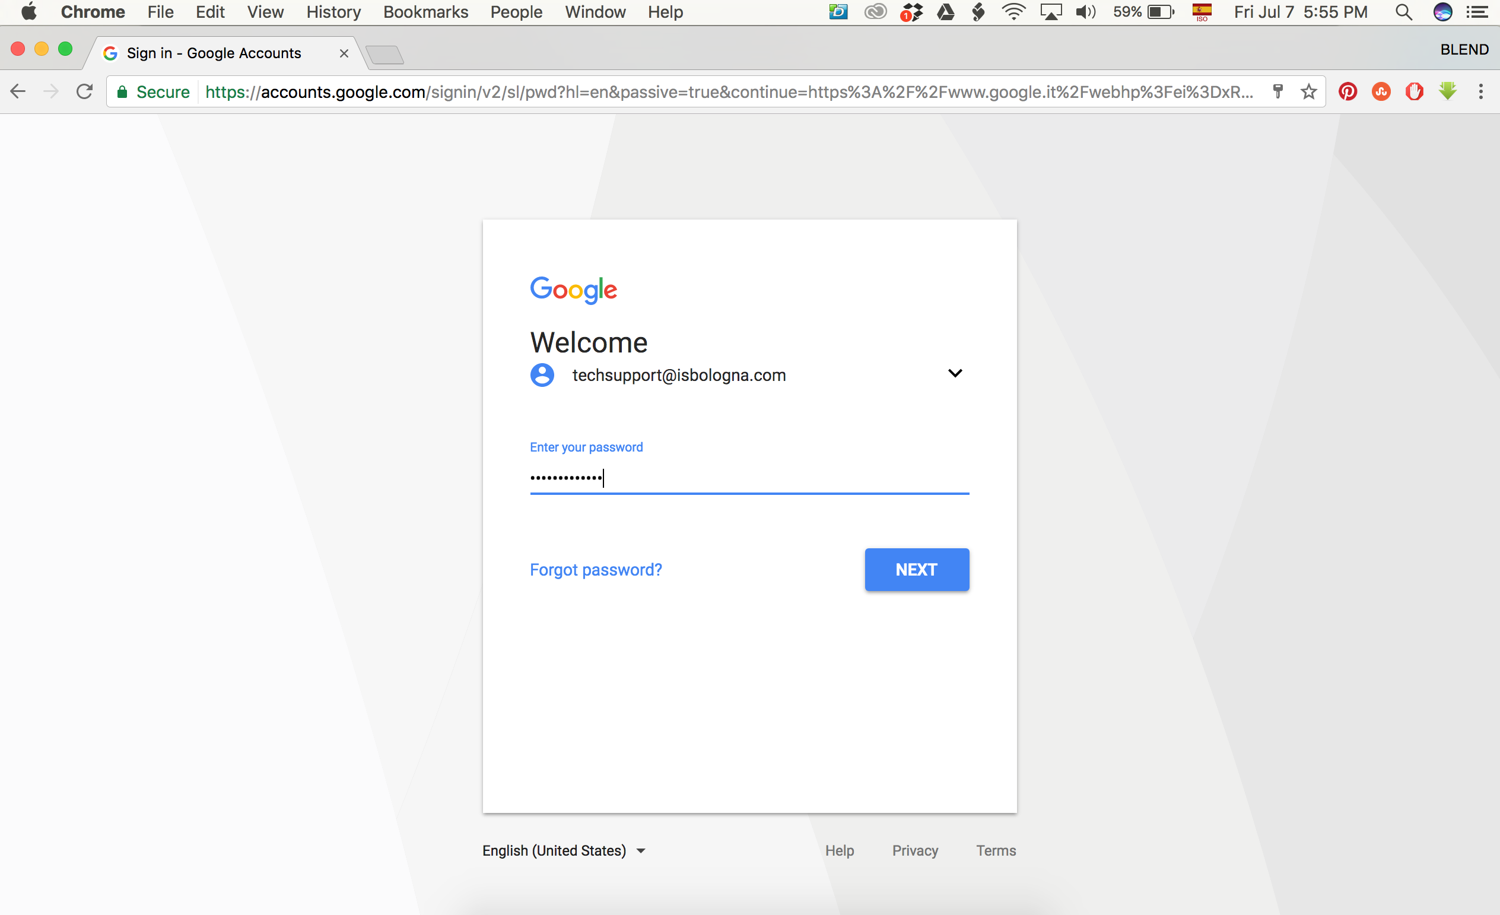Reload the current page

coord(84,92)
